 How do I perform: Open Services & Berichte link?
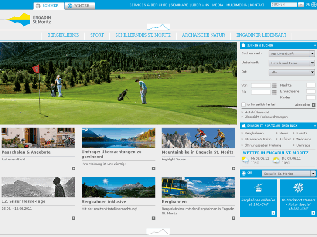click(x=148, y=5)
